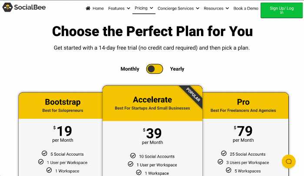
Task: Click the SocialBee bee logo icon
Action: coord(7,7)
